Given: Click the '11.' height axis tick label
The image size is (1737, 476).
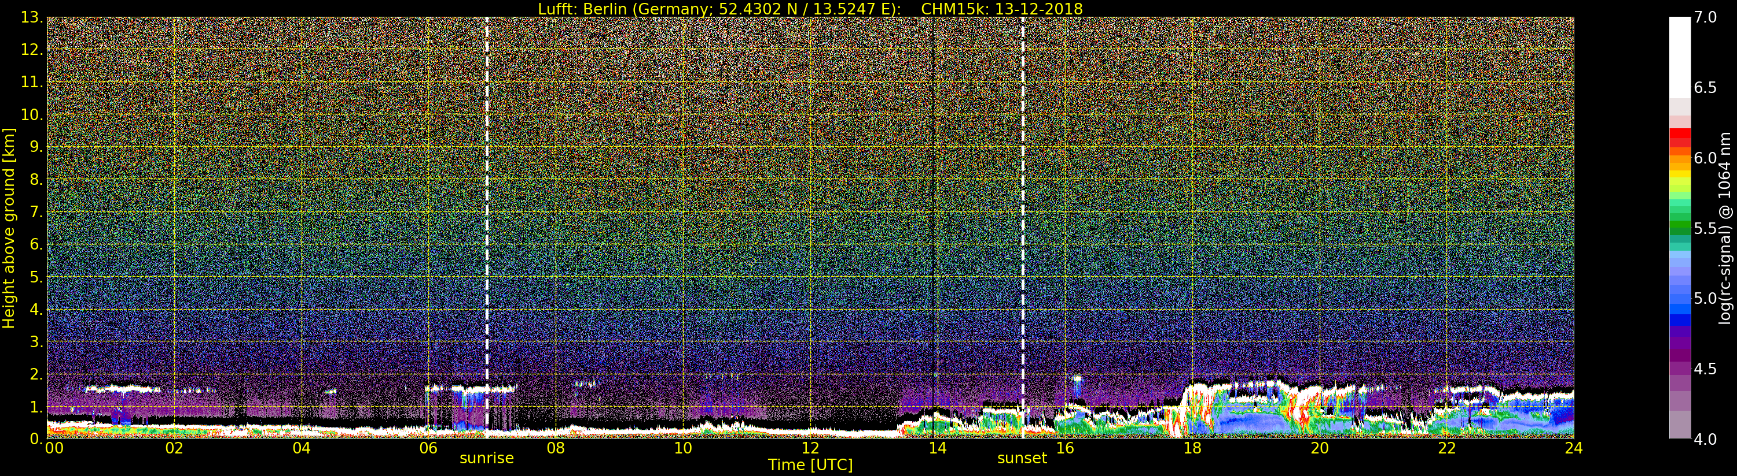Looking at the screenshot, I should [32, 82].
